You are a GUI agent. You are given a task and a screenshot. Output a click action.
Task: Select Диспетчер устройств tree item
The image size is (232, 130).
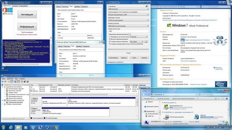click(15, 98)
